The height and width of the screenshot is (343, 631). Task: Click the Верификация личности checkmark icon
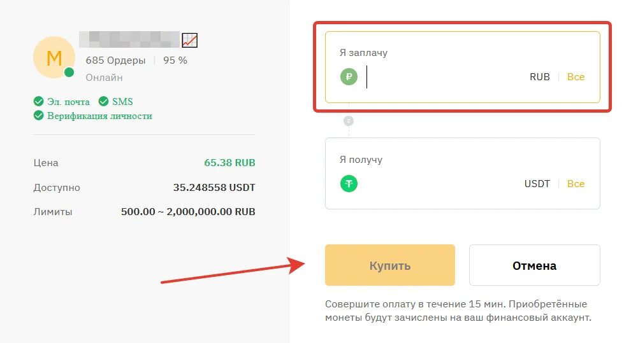point(39,116)
